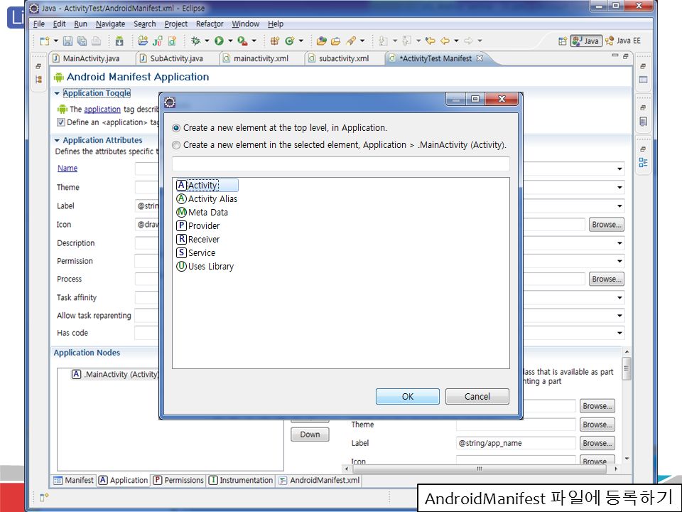Click the Search flashlight toolbar icon
Viewport: 682px width, 512px height.
coord(351,41)
